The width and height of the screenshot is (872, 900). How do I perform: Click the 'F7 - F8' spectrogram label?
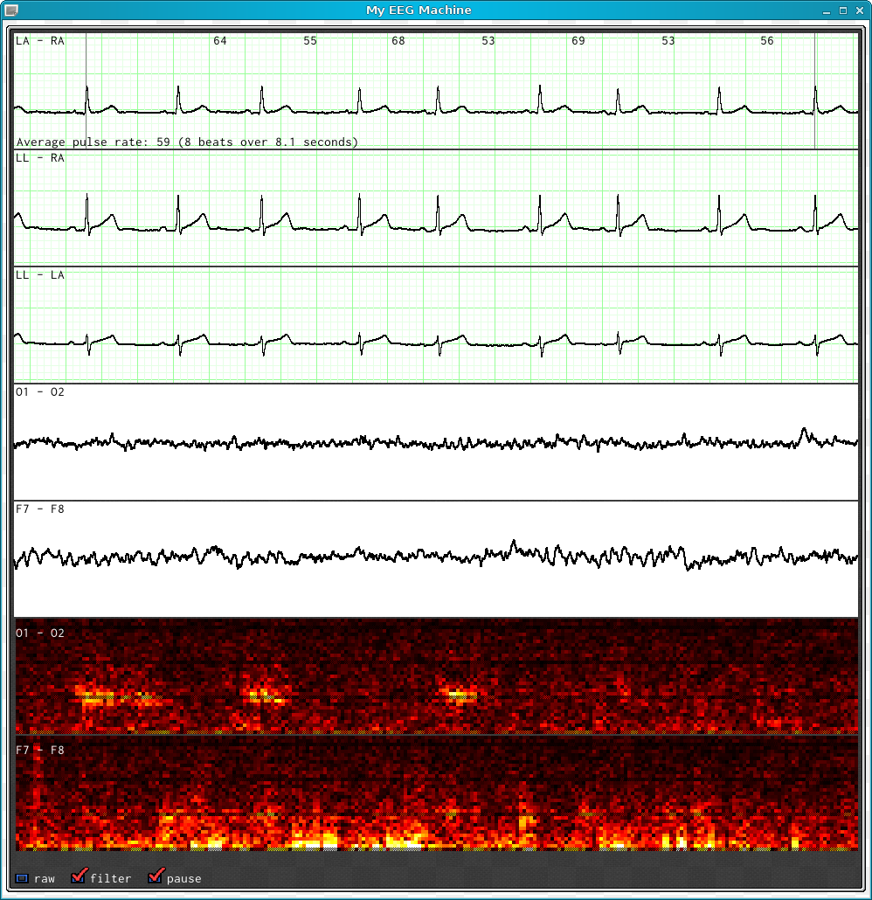tap(39, 751)
